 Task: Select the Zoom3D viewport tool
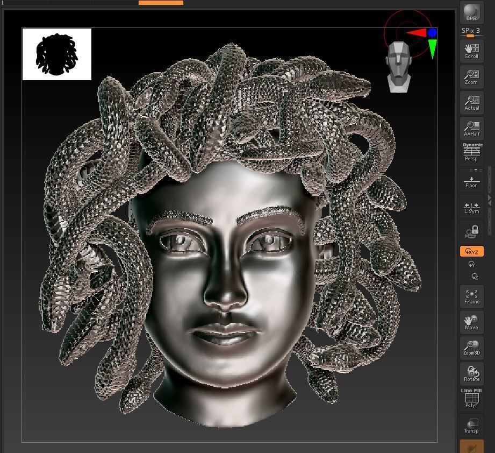(x=471, y=347)
